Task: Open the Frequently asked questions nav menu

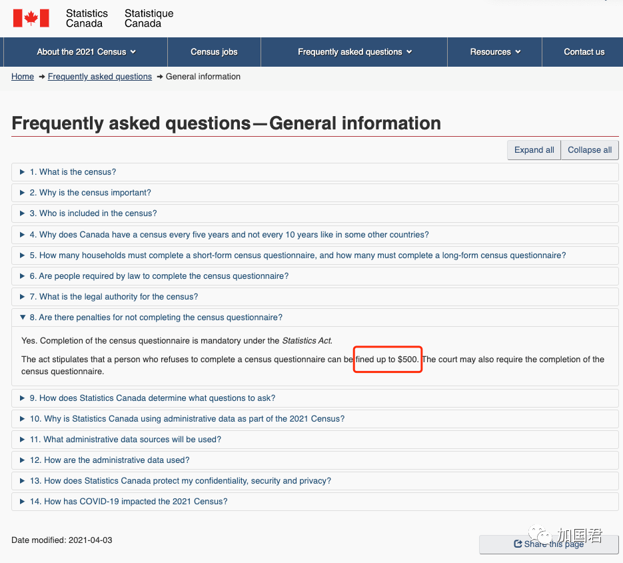Action: coord(354,52)
